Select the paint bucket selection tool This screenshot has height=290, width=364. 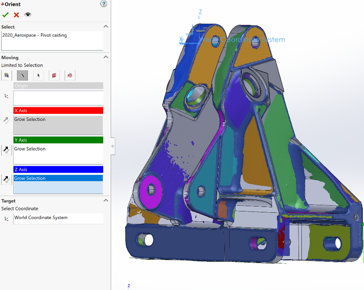tap(70, 76)
